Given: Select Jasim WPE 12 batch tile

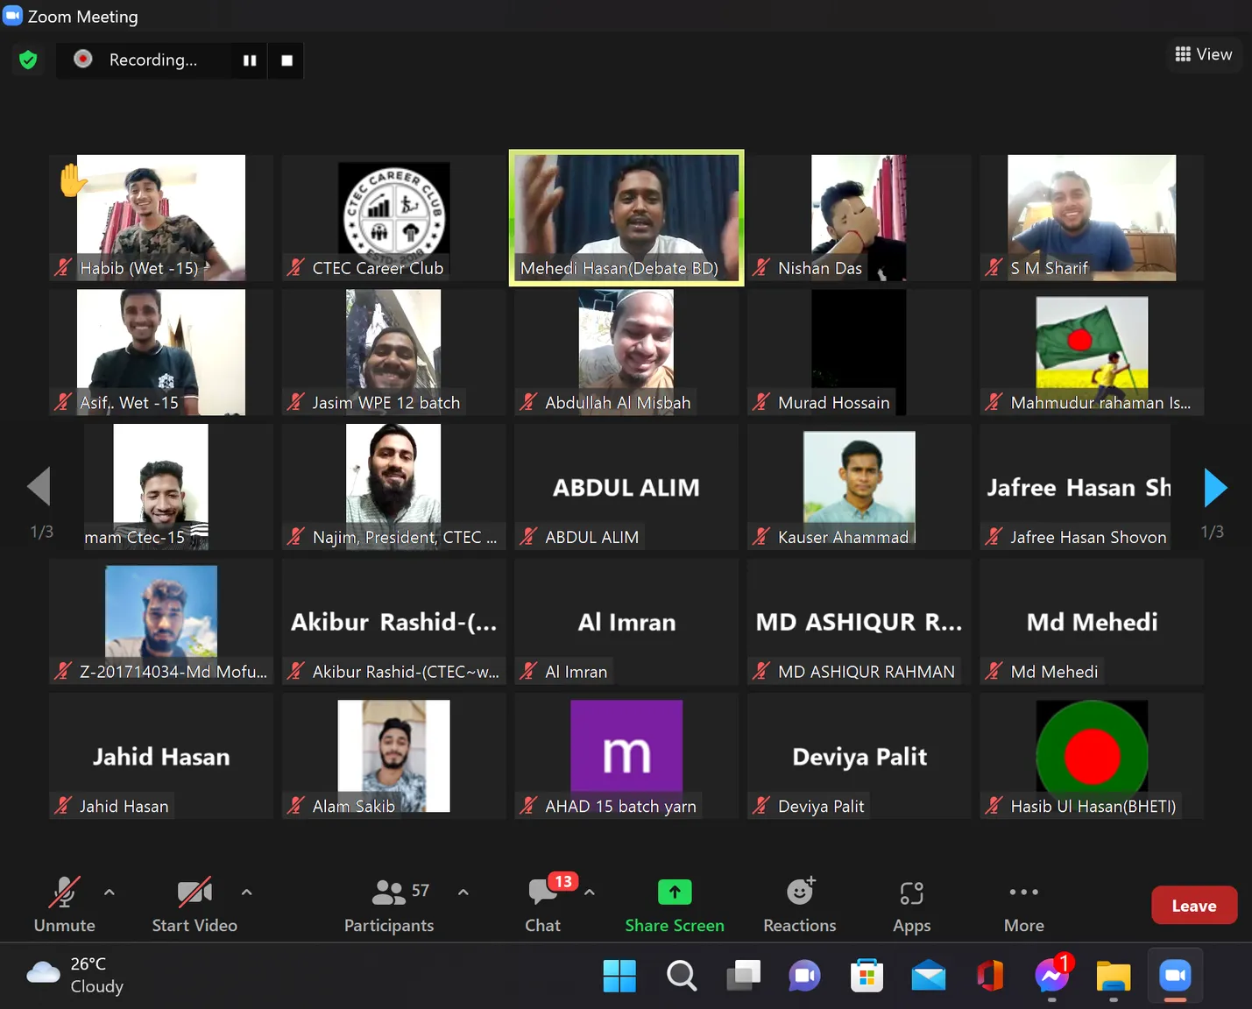Looking at the screenshot, I should coord(394,352).
